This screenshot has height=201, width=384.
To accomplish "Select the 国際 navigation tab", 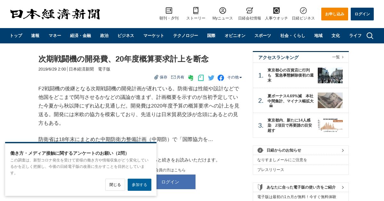I will pyautogui.click(x=211, y=36).
